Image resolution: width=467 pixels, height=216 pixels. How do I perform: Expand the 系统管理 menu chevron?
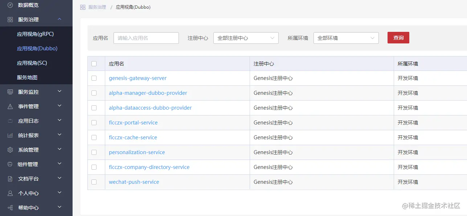pos(60,149)
